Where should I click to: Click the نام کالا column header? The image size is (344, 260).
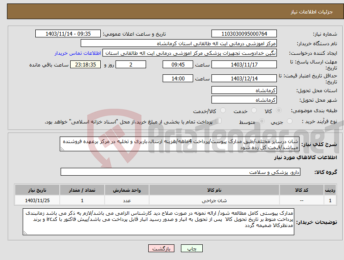pyautogui.click(x=214, y=190)
